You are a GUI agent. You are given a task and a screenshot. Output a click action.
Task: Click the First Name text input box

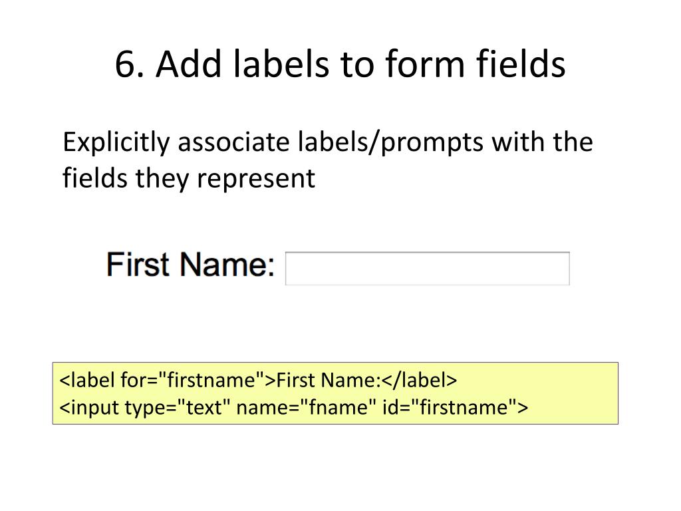428,269
